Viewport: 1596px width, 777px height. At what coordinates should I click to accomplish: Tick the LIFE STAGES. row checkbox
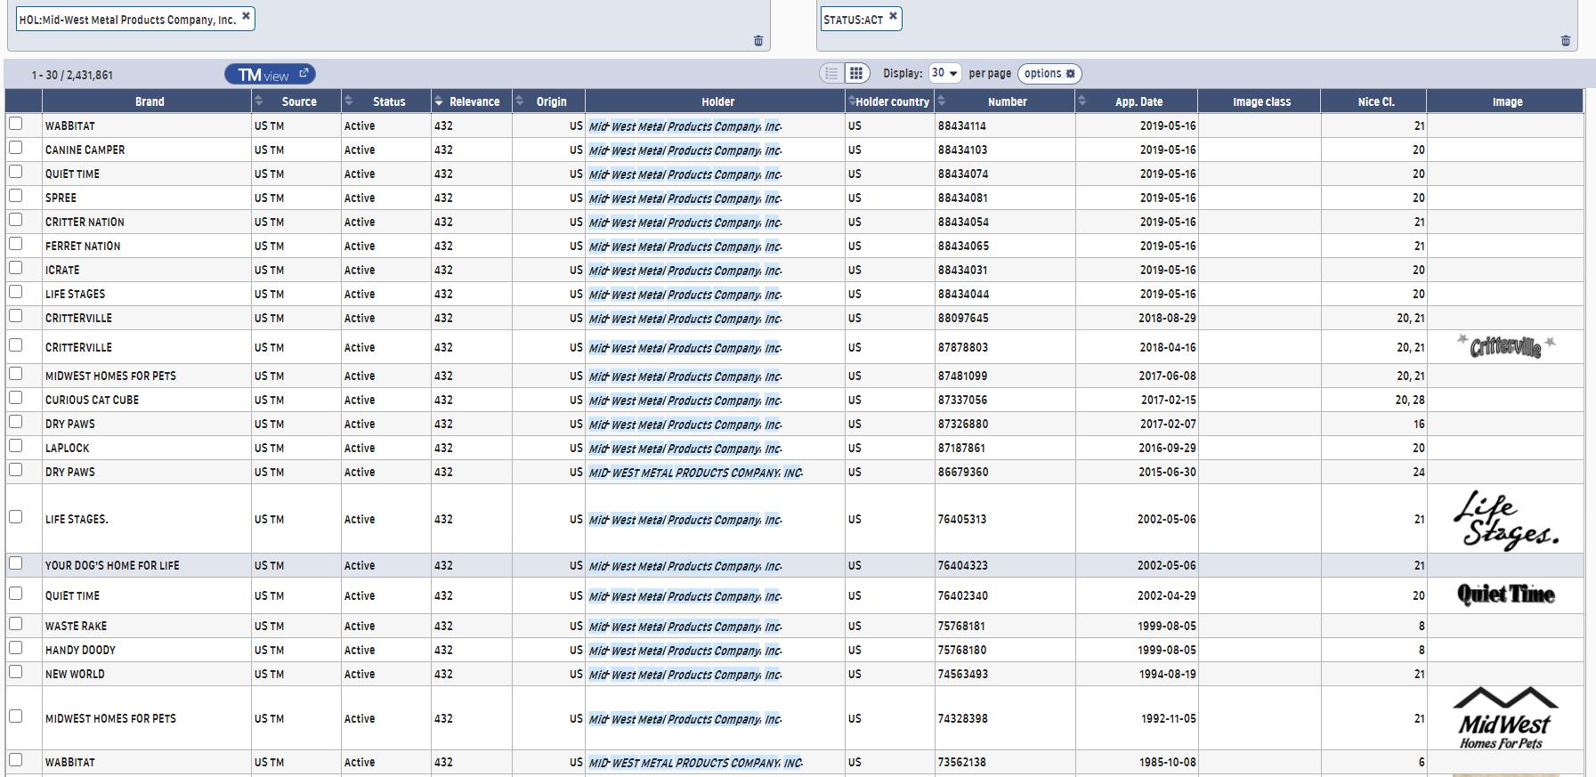coord(16,517)
